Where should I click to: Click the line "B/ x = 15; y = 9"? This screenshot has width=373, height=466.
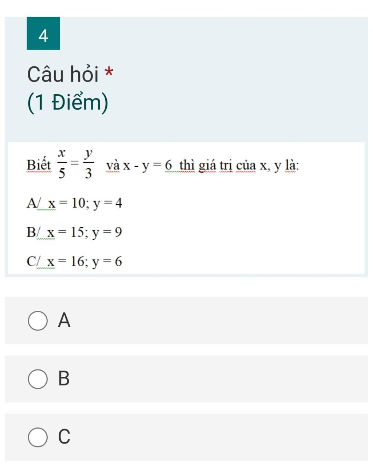tap(74, 232)
